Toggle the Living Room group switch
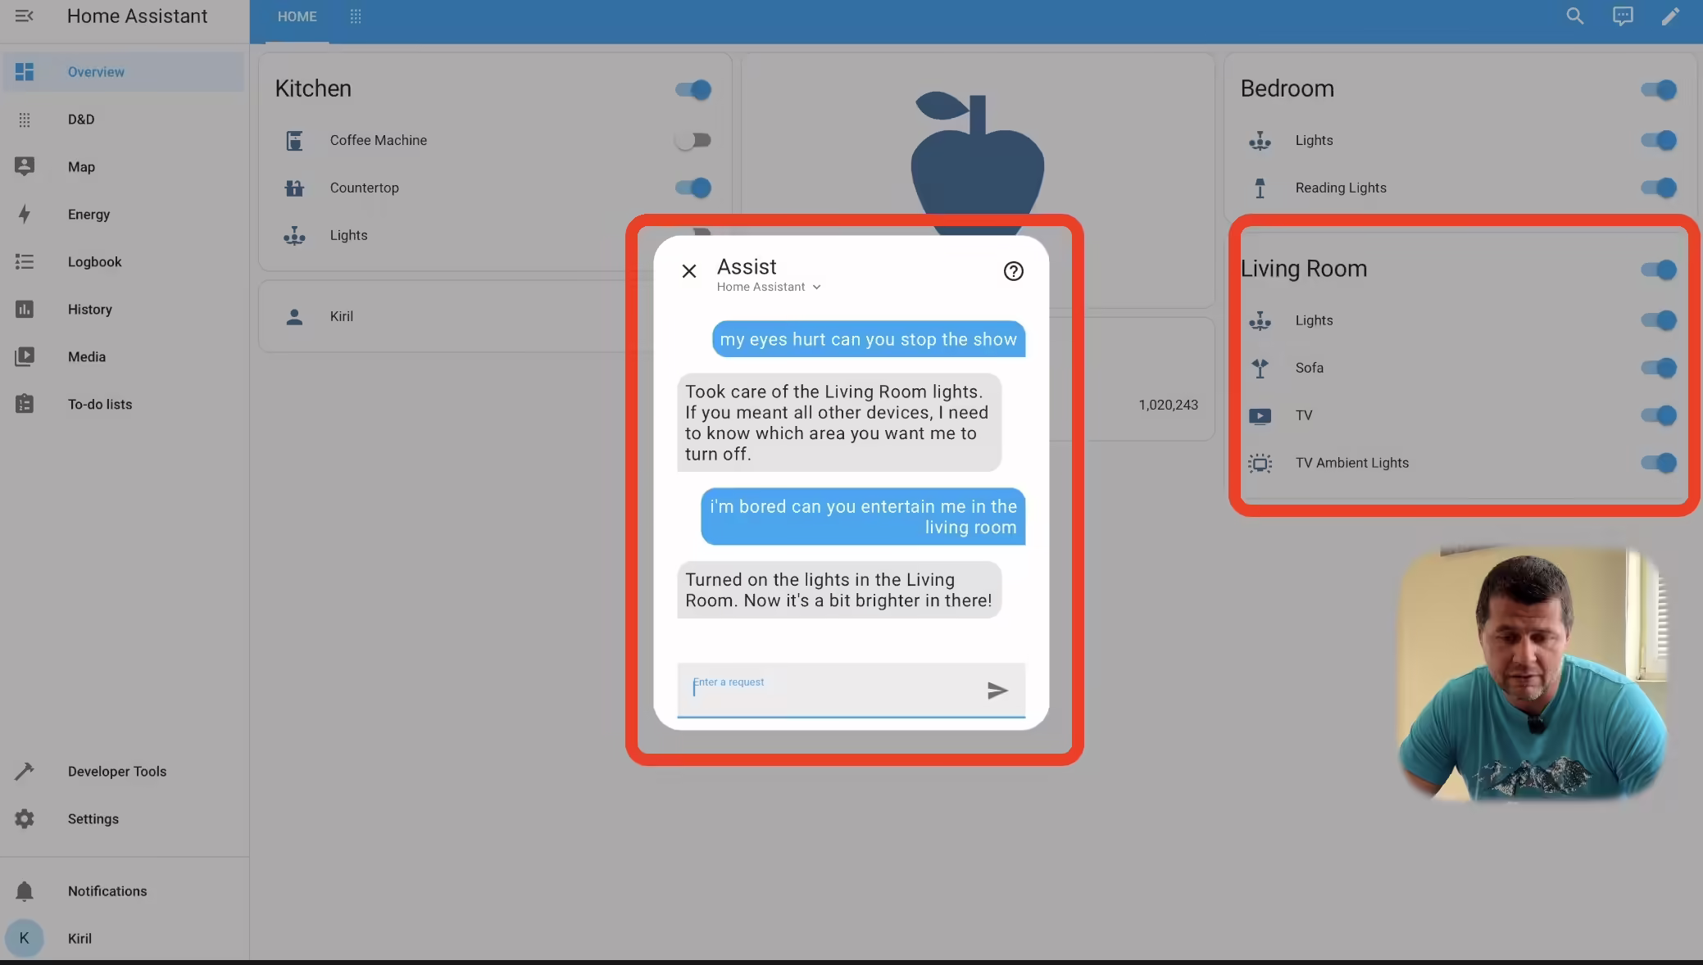 point(1659,270)
